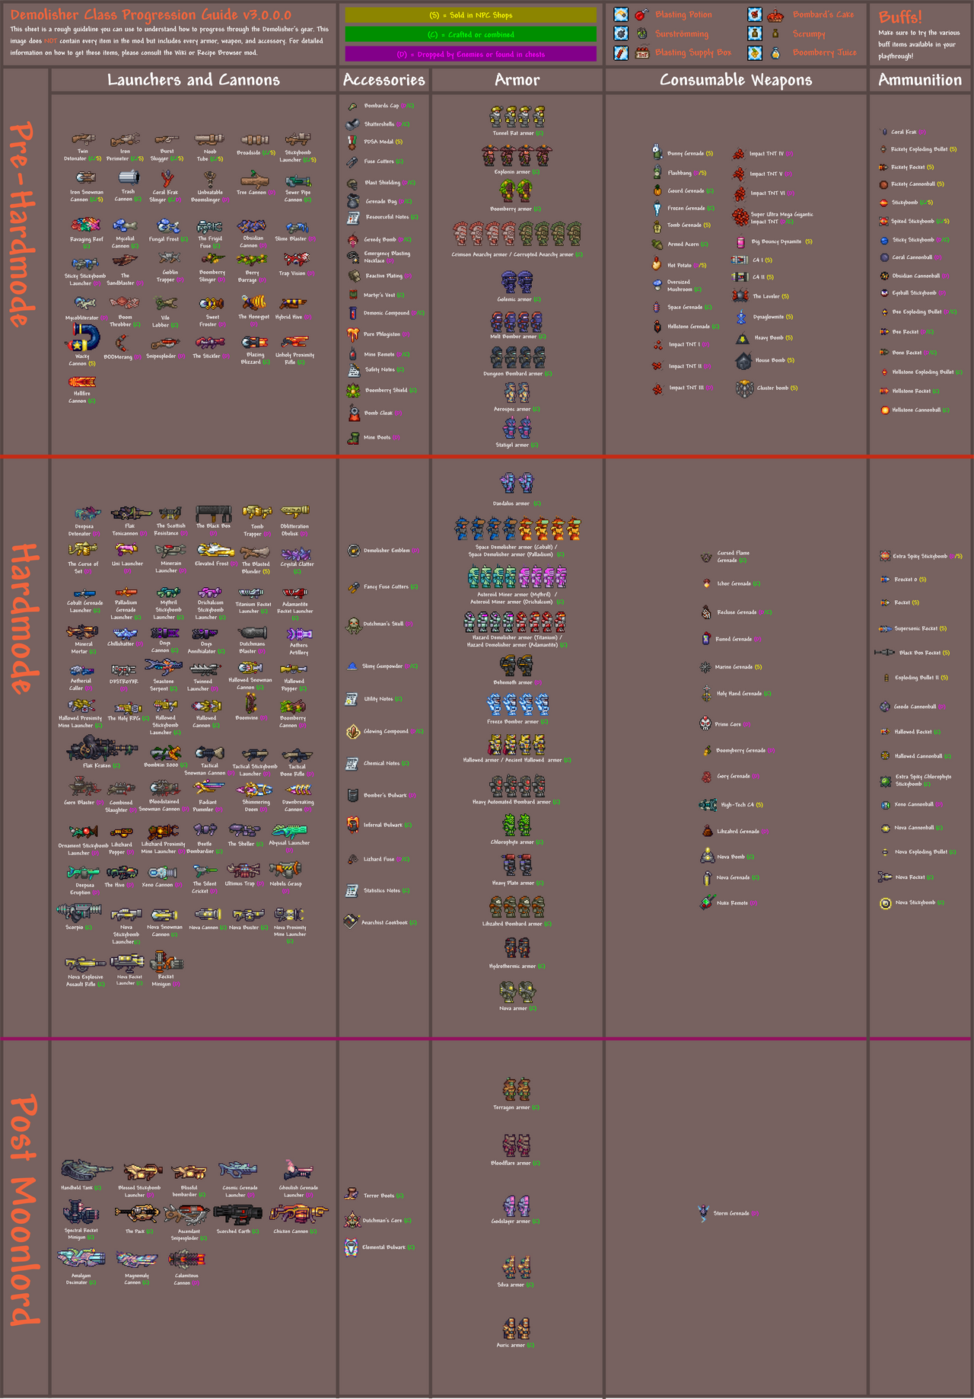Select the House Bomb icon
Screen dimensions: 974x1399
click(743, 360)
